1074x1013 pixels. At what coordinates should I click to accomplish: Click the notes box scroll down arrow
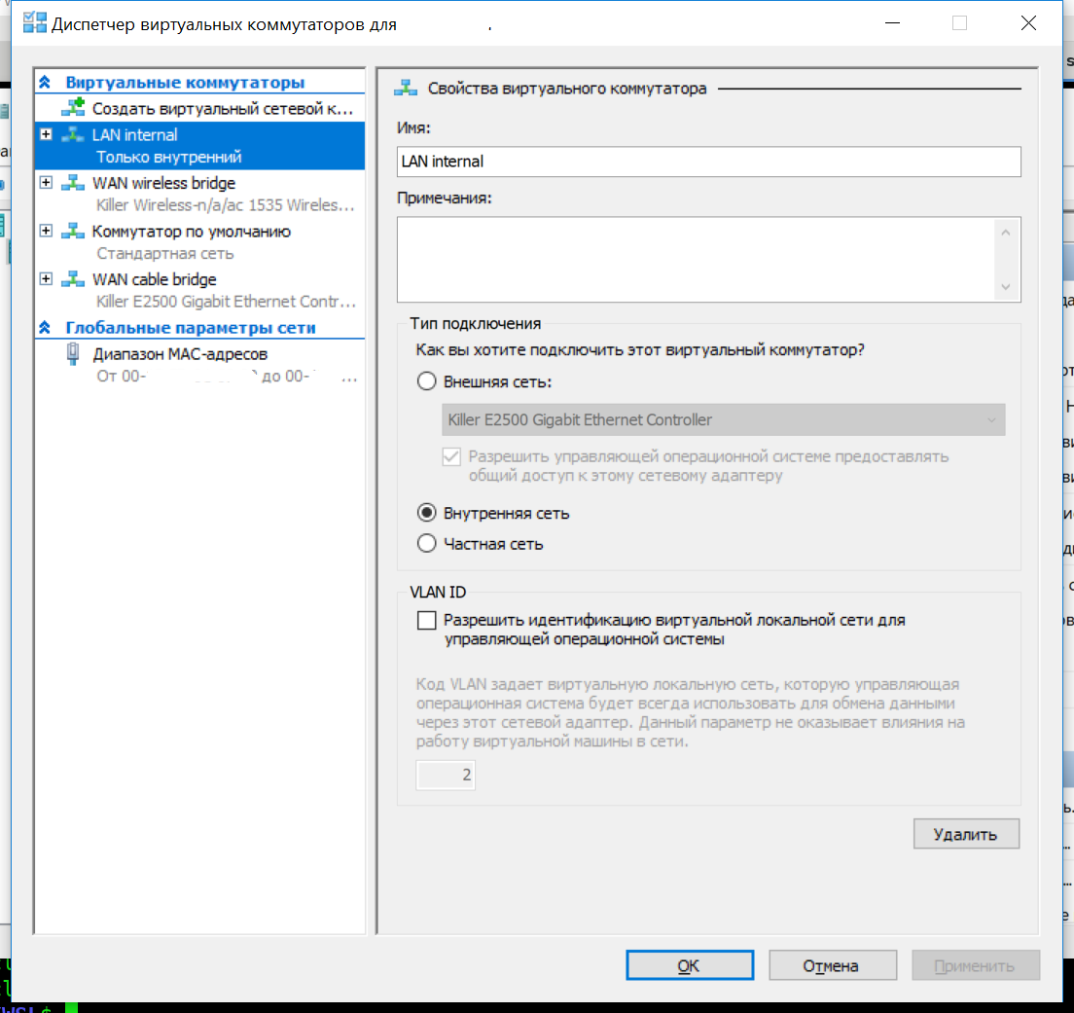(x=1006, y=286)
